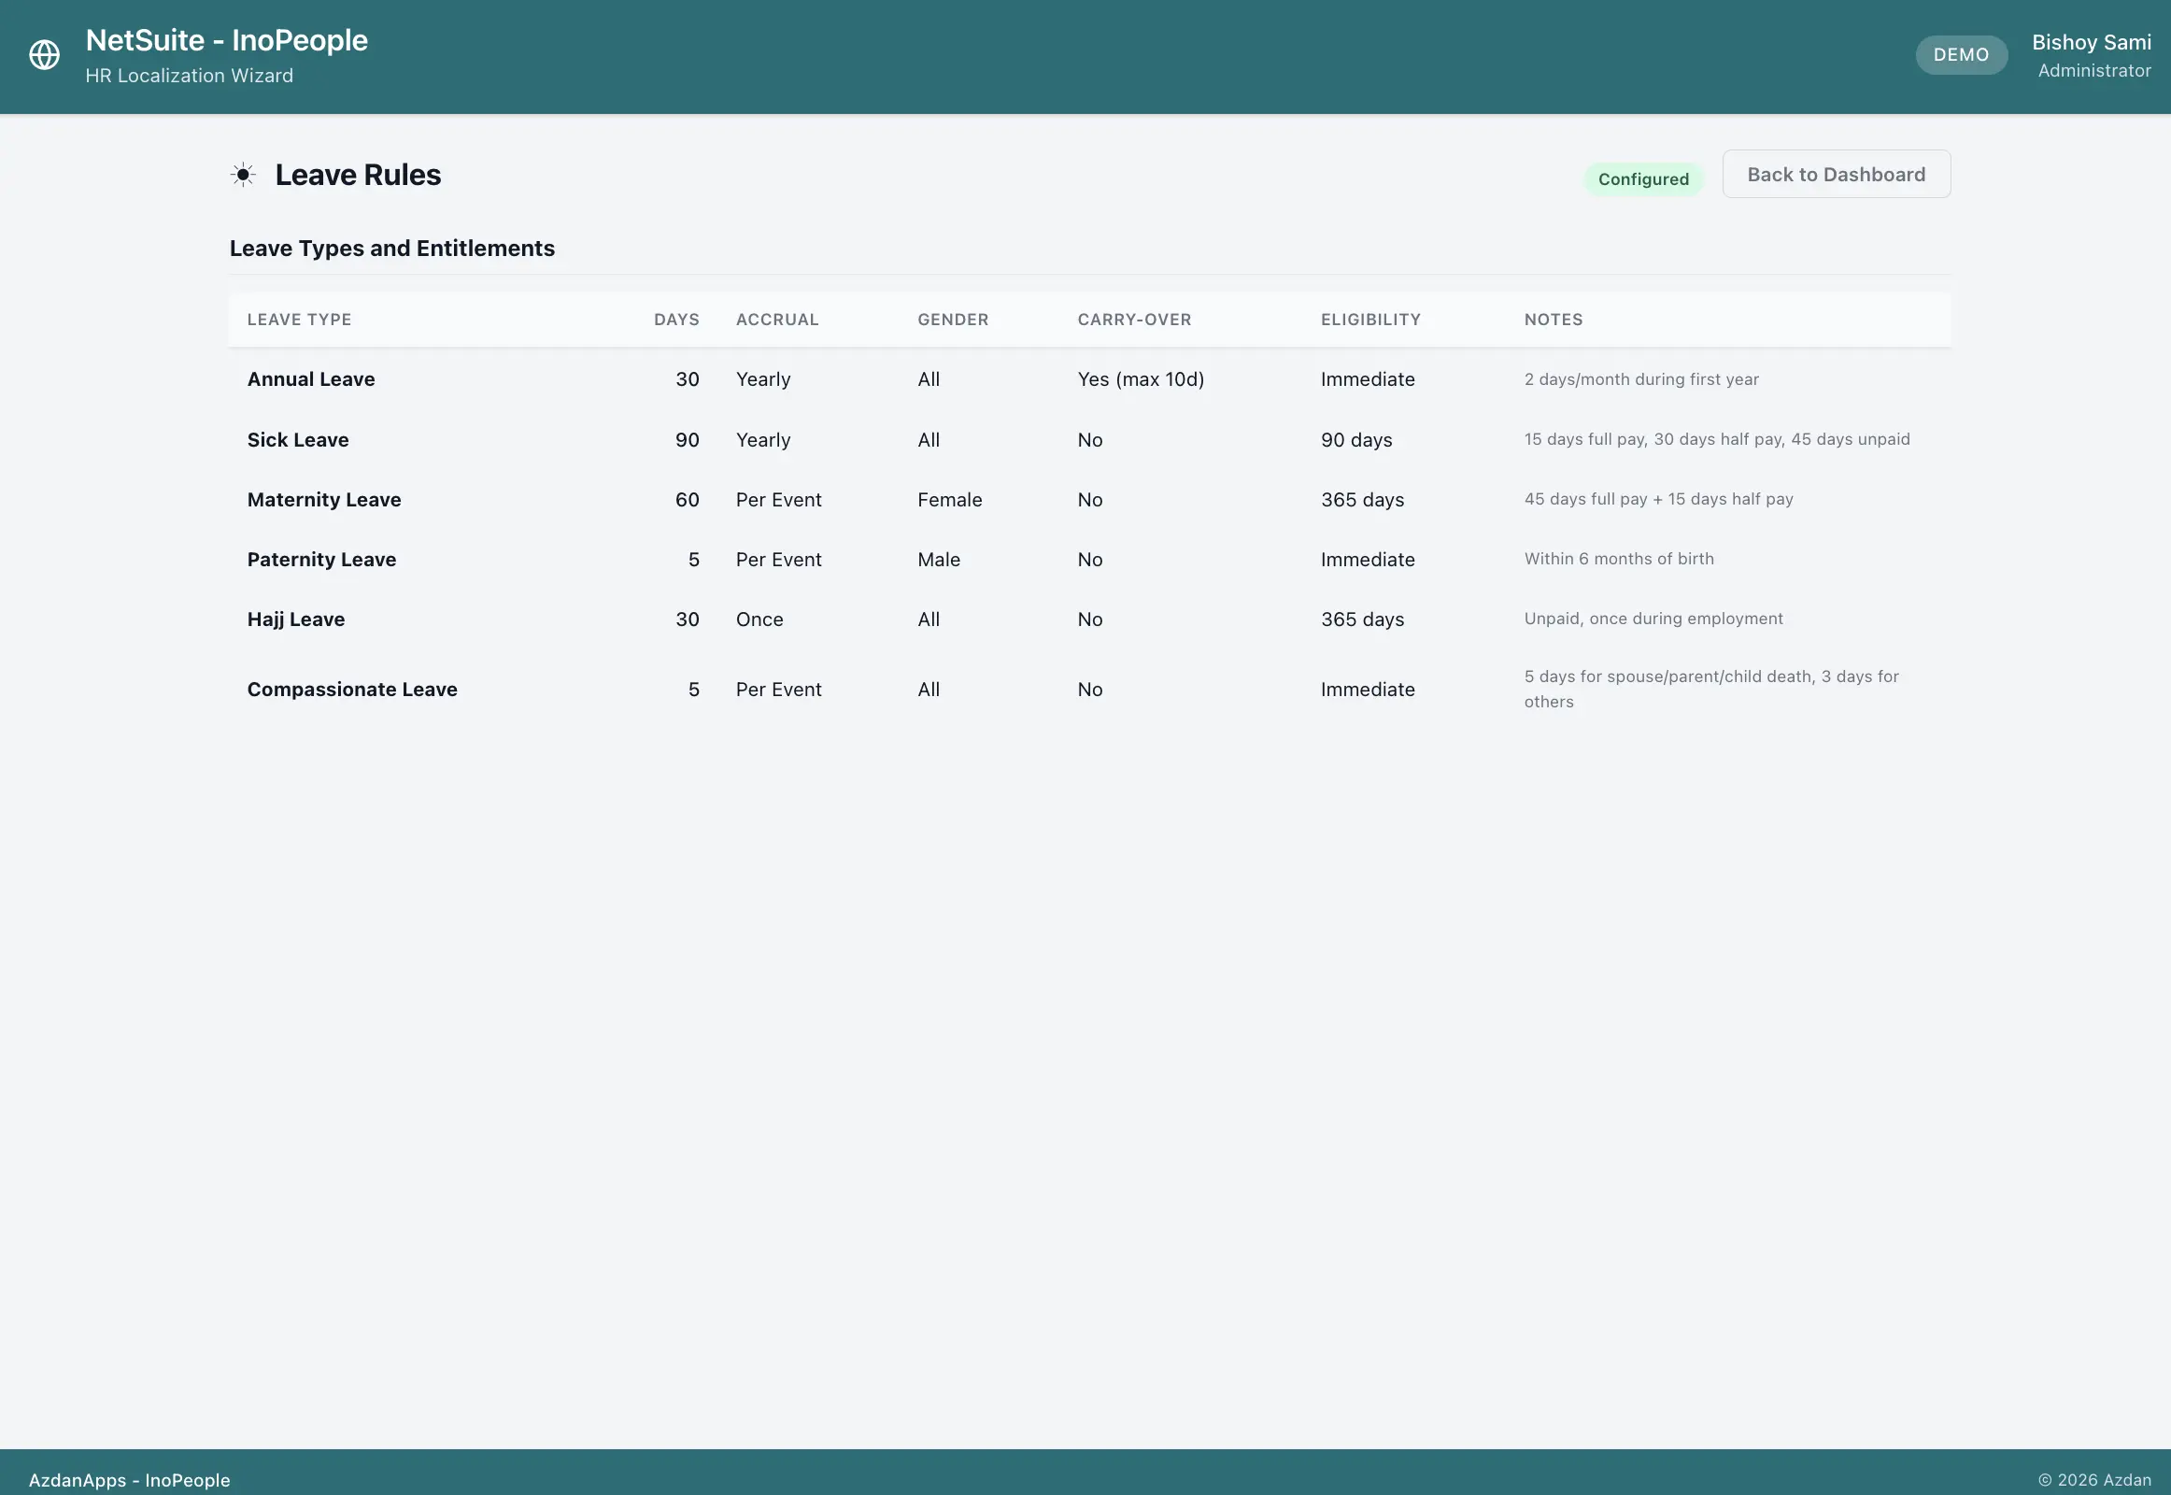
Task: Click the 90 days value for Sick Leave
Action: [x=687, y=439]
